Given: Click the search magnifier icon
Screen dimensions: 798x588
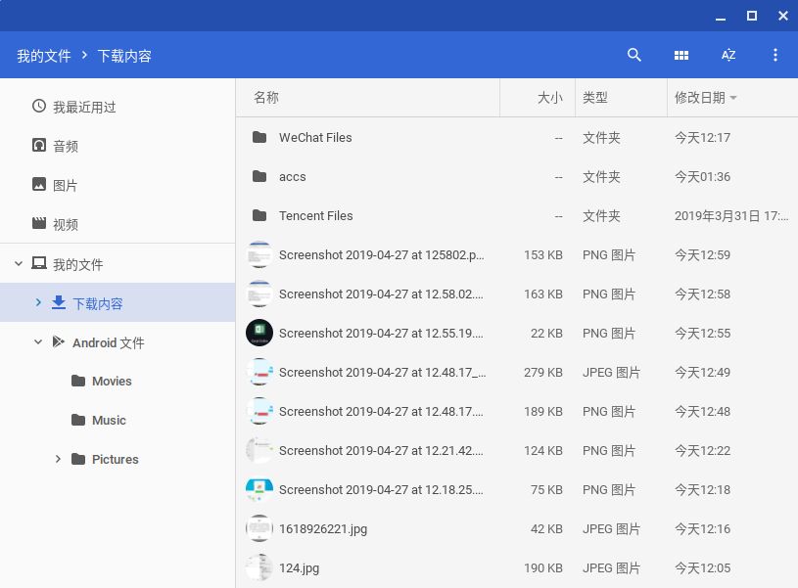Looking at the screenshot, I should 634,56.
